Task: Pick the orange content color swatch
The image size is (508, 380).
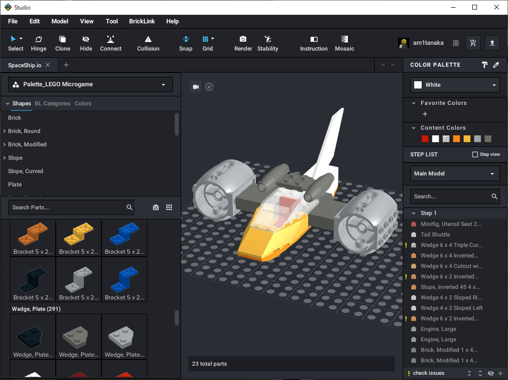Action: click(x=456, y=139)
